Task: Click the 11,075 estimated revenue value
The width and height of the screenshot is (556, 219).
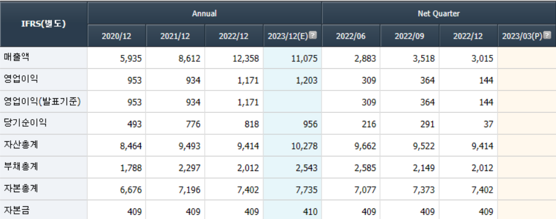Action: tap(304, 58)
